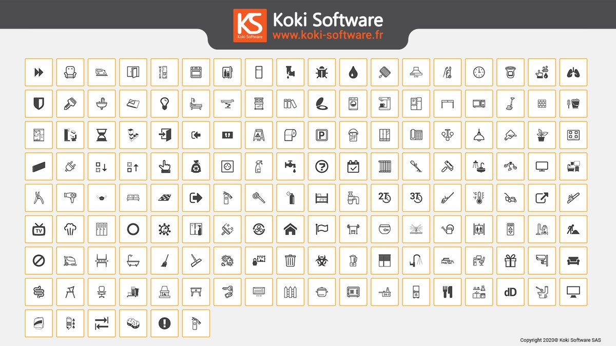Choose the kitchen range hood icon
This screenshot has width=616, height=346.
[x=416, y=72]
